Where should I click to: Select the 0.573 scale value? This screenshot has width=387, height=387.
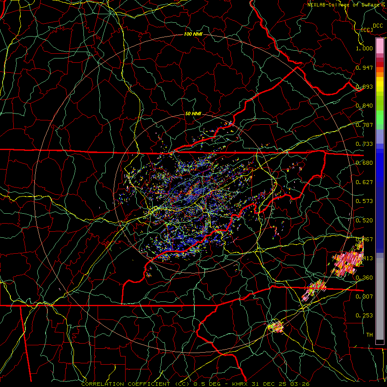pos(364,201)
